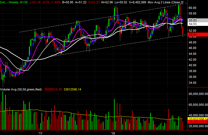Click the open value O=51.53
Image resolution: width=208 pixels, height=135 pixels.
click(x=94, y=2)
